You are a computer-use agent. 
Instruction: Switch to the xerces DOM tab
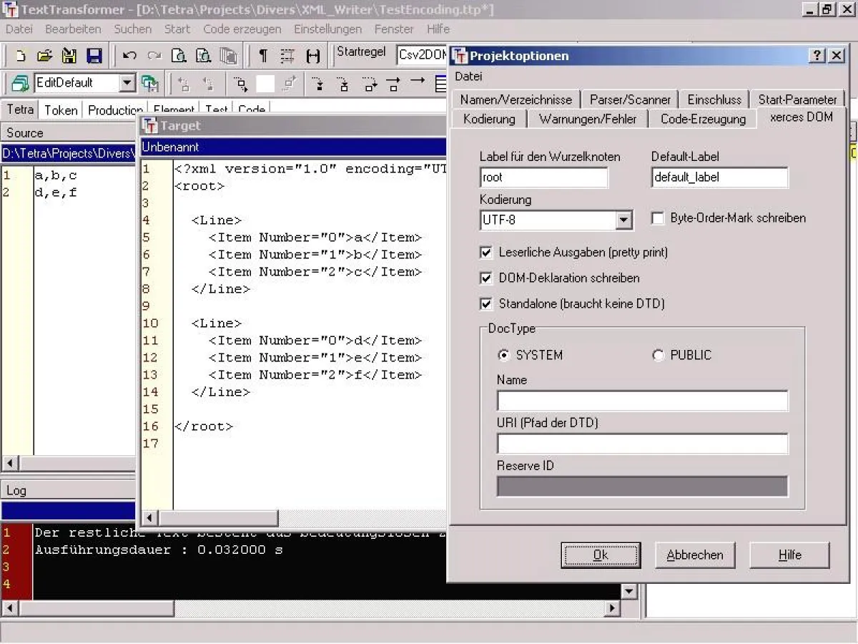coord(801,118)
